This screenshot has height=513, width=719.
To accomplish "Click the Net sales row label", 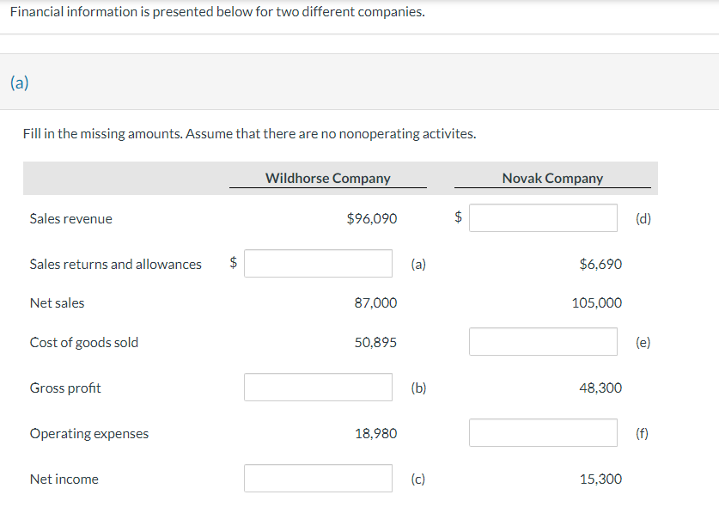I will pos(56,302).
